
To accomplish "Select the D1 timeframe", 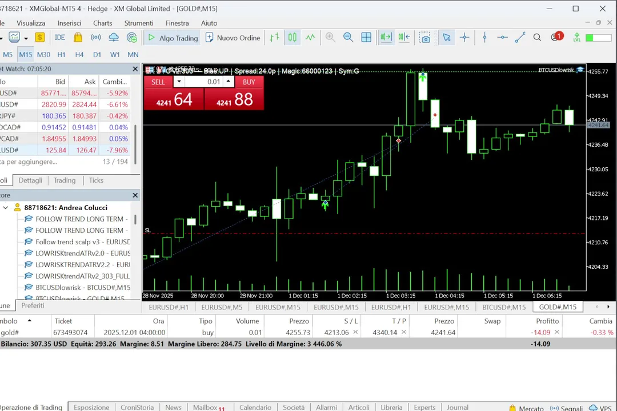I will [x=97, y=55].
